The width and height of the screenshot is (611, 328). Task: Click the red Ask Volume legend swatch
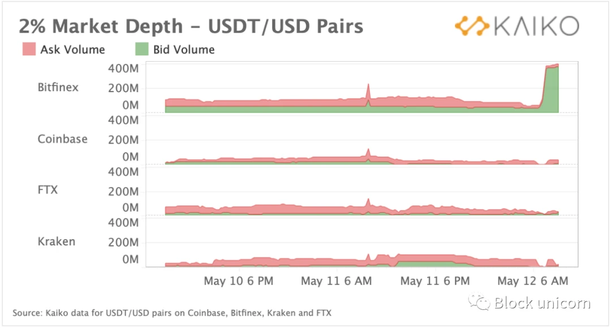click(x=29, y=49)
